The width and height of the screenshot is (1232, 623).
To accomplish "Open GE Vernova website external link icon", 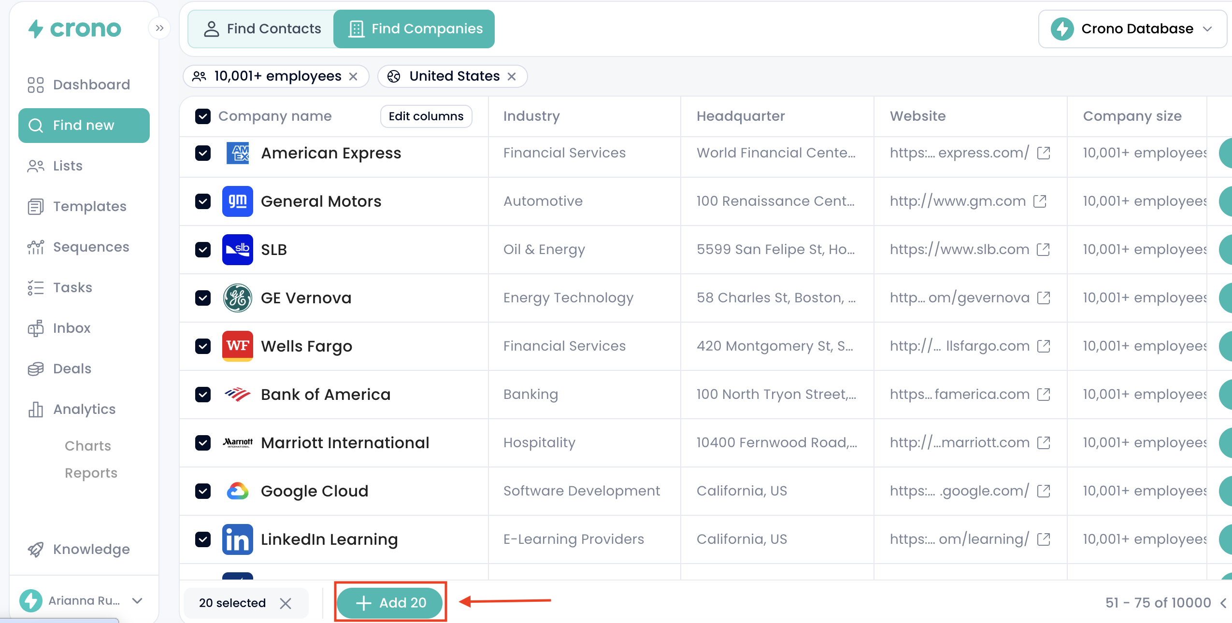I will coord(1044,297).
